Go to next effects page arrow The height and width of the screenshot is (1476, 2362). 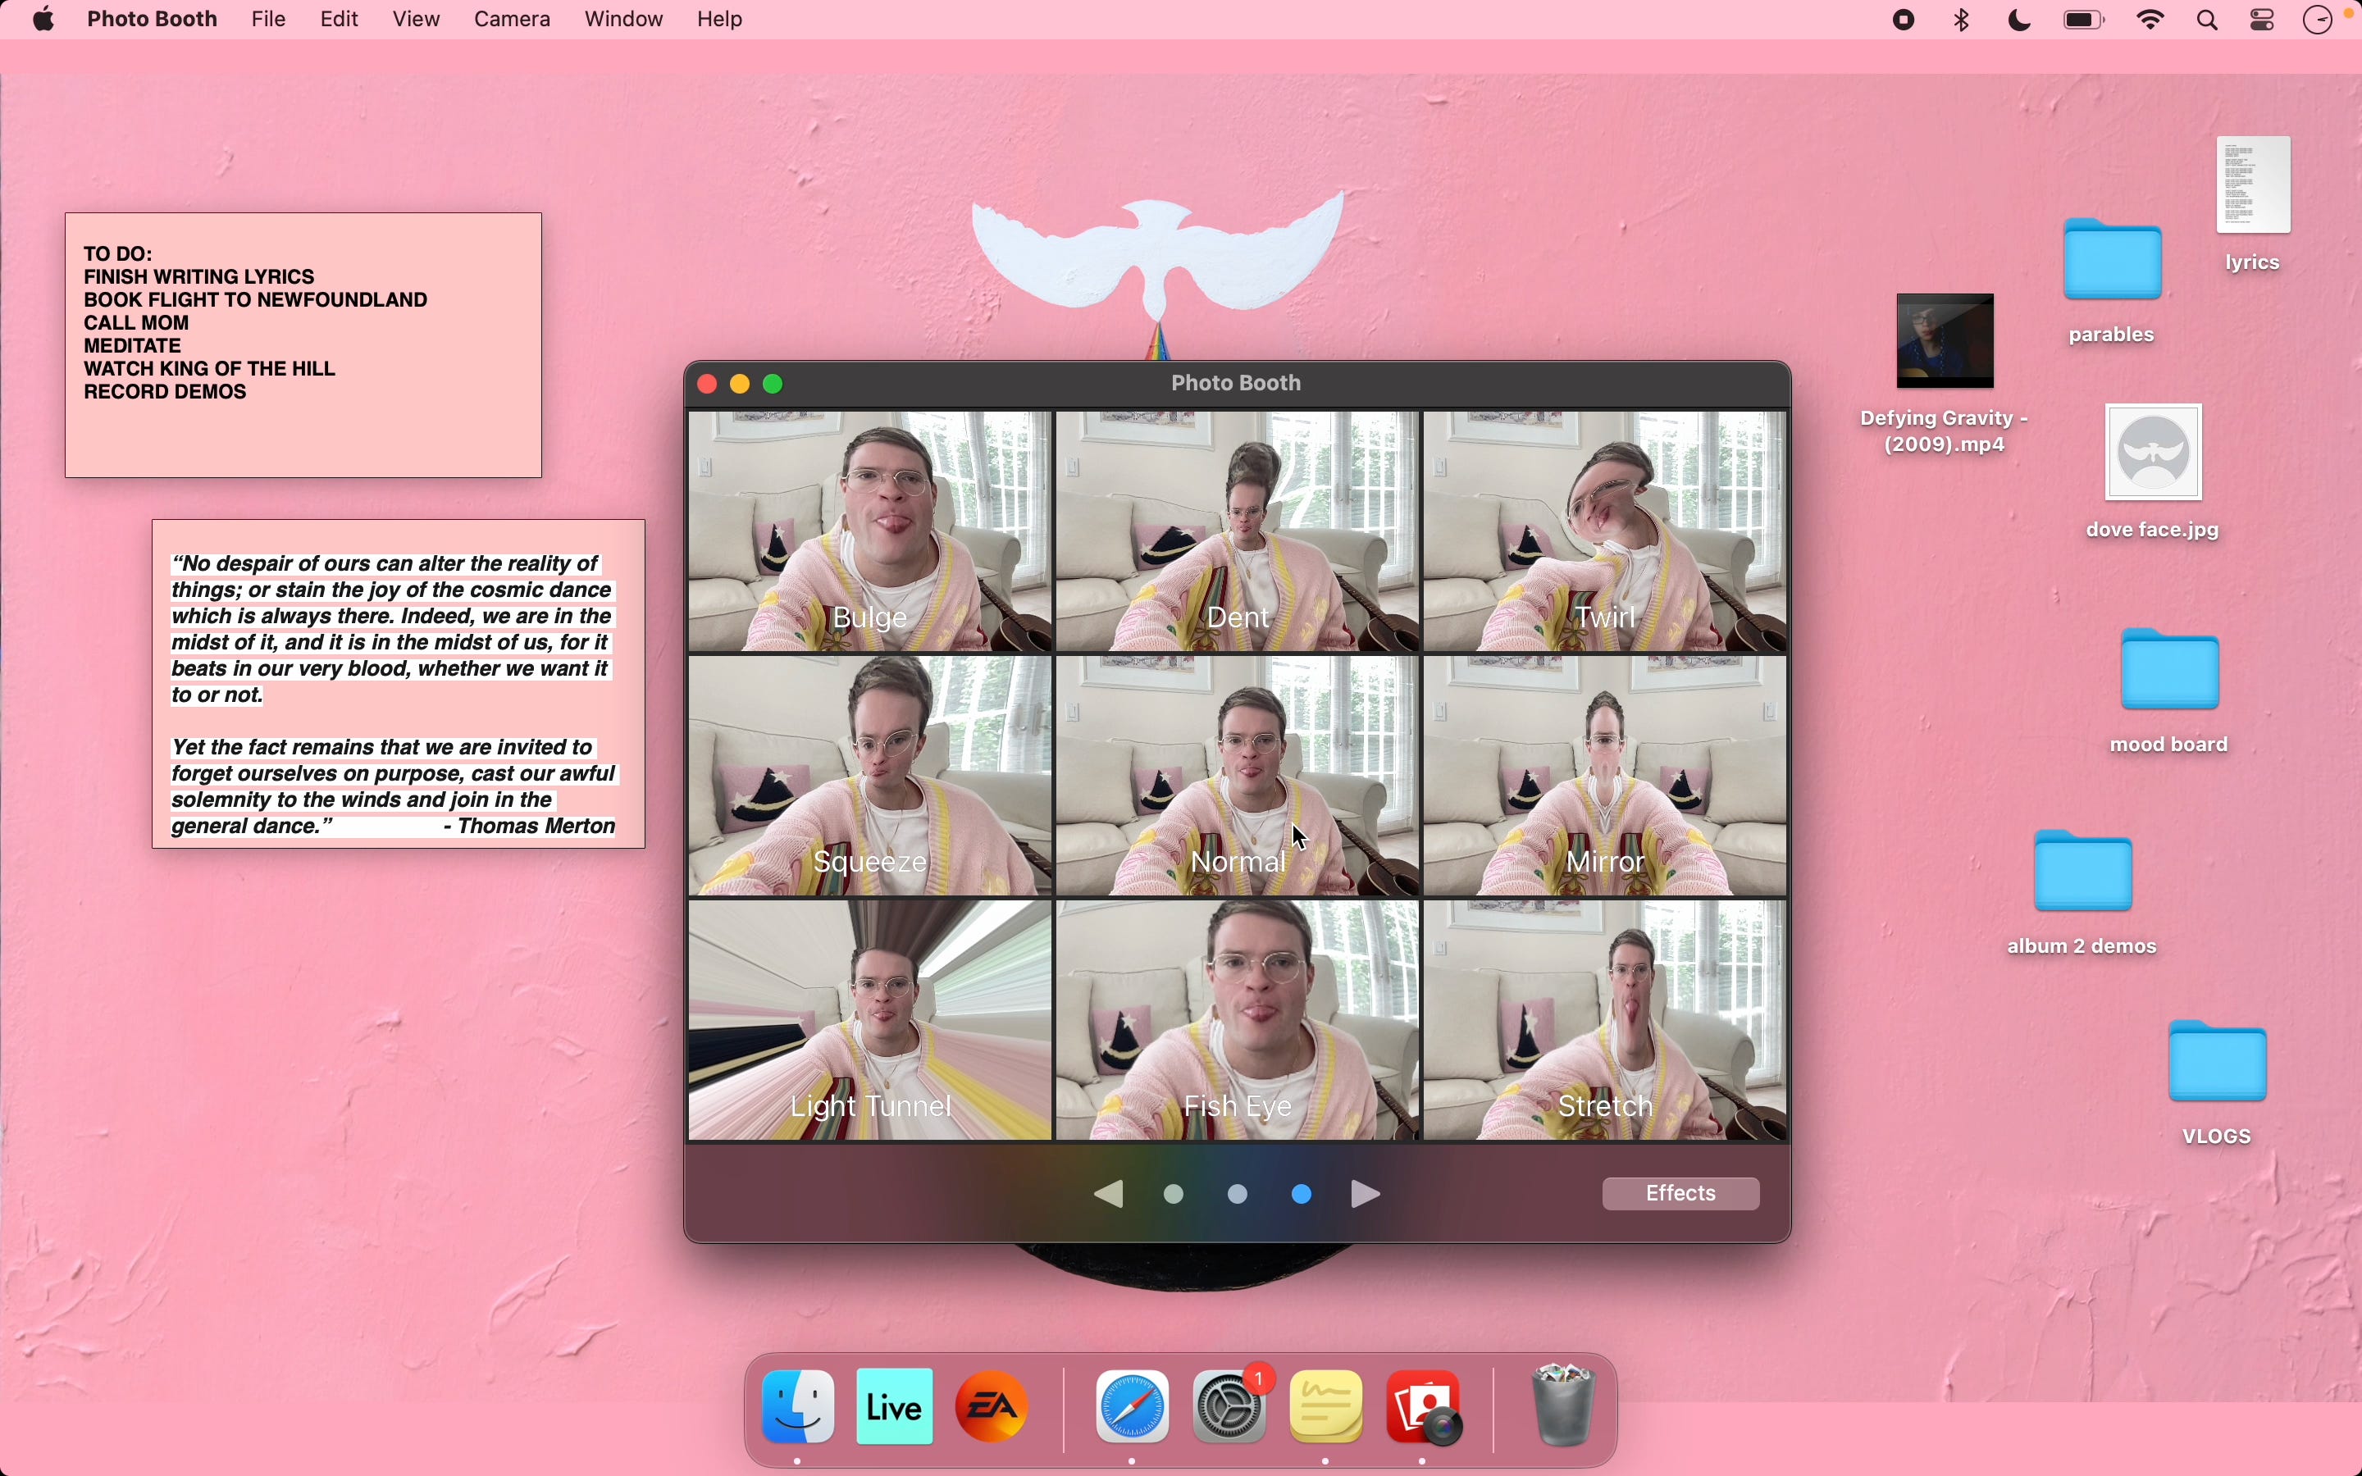click(1366, 1194)
